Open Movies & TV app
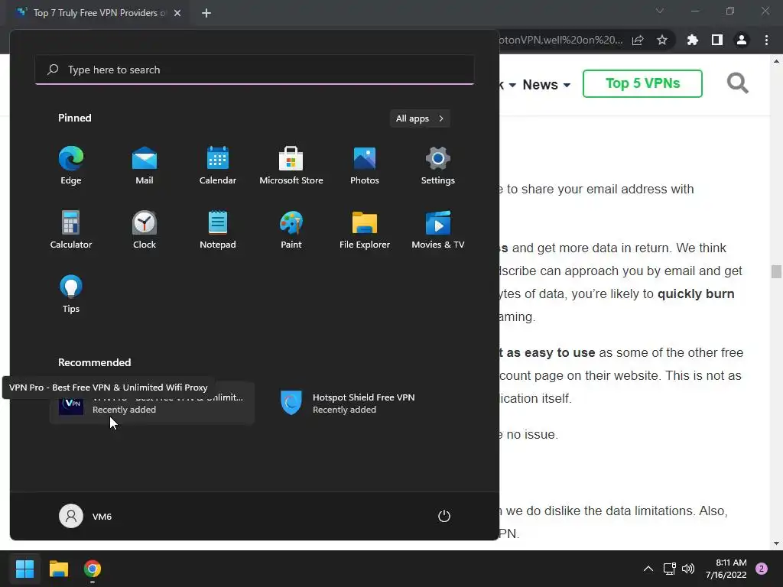The height and width of the screenshot is (587, 783). 438,229
